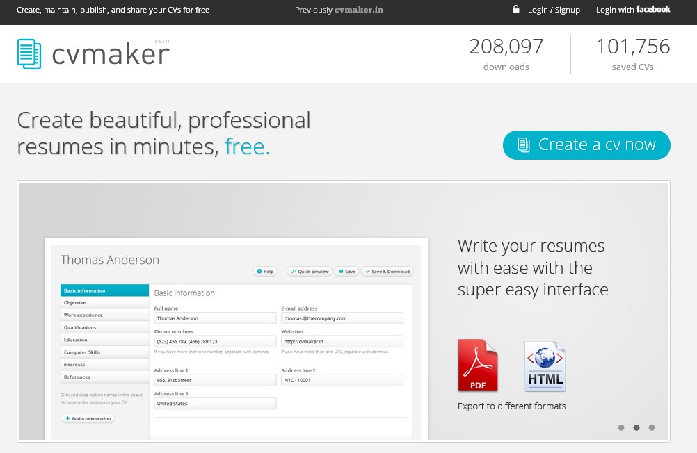Click the Previously cvmaker.in text

coord(339,10)
